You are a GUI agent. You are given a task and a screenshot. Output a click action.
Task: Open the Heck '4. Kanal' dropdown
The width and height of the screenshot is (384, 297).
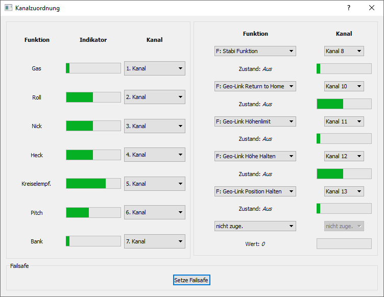[x=154, y=155]
